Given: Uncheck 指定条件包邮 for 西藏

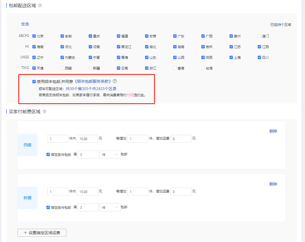Looking at the screenshot, I should [48, 154].
